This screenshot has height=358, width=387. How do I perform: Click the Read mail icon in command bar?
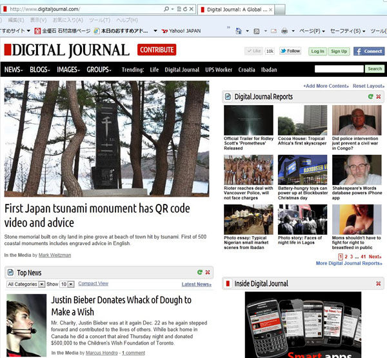tap(273, 31)
